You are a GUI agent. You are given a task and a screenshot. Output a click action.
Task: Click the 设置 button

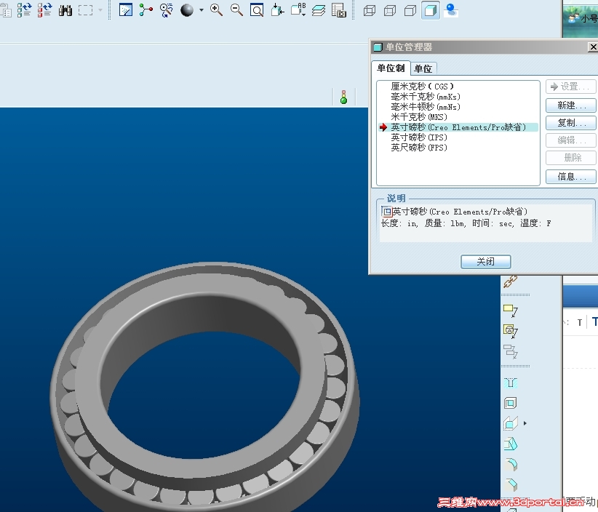[x=571, y=87]
